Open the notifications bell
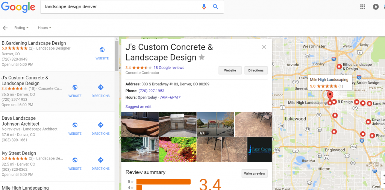385x190 pixels. [x=376, y=7]
